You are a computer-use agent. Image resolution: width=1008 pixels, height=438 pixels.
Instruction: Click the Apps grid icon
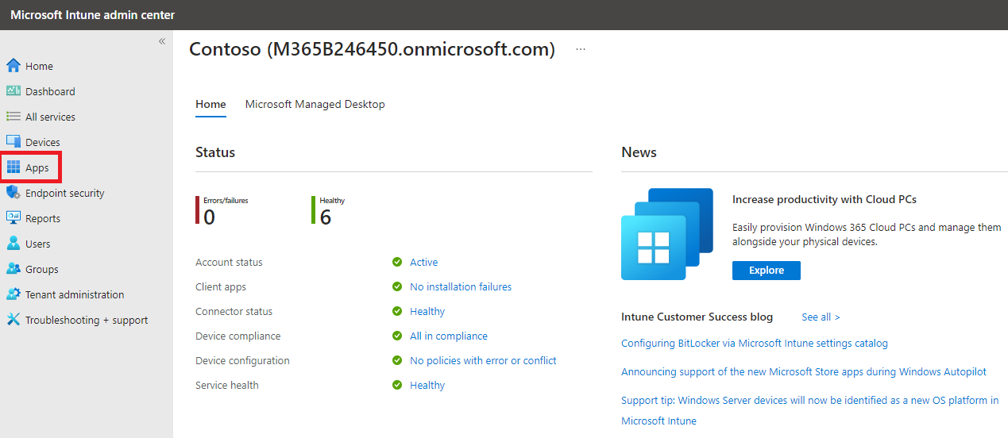13,167
